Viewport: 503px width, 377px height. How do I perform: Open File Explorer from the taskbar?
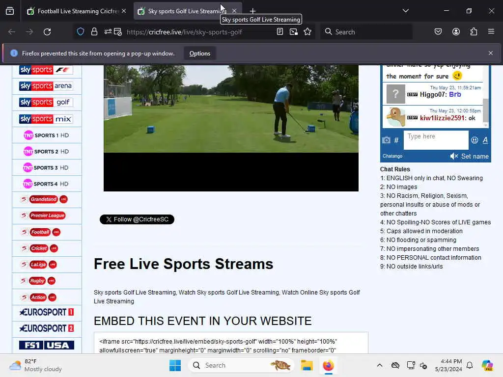pyautogui.click(x=307, y=365)
